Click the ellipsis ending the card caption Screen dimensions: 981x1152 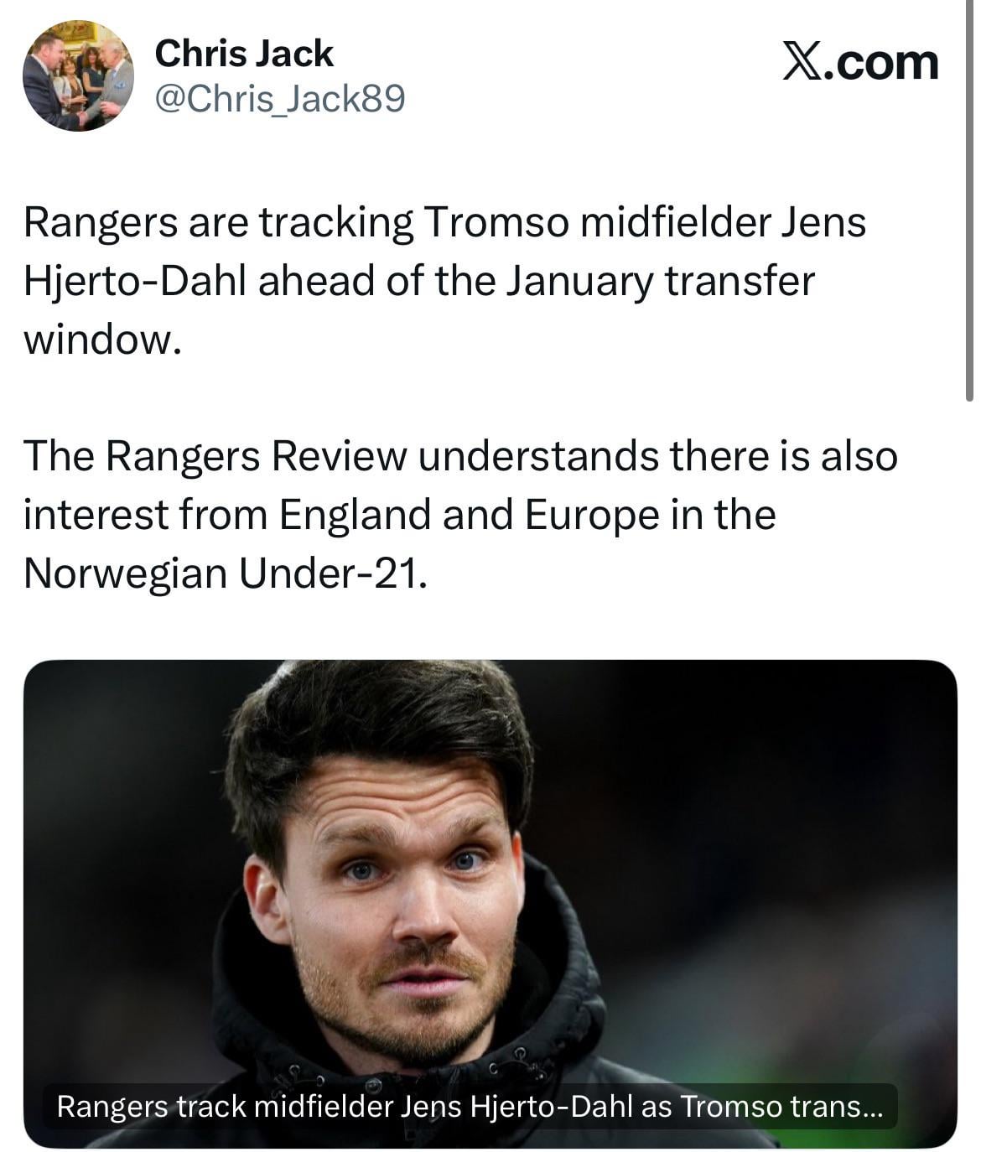coord(873,1108)
